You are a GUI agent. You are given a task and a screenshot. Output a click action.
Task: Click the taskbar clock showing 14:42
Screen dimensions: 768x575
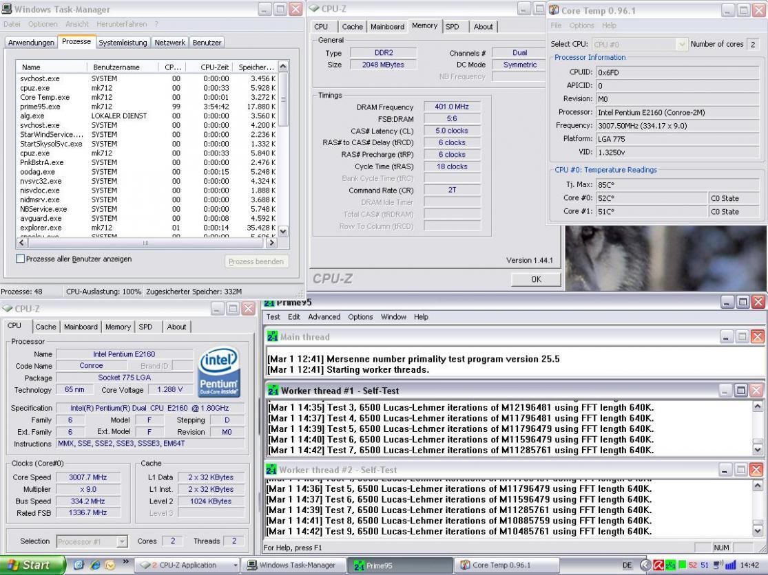coord(750,565)
